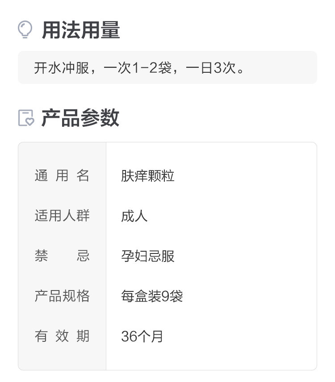The image size is (335, 382).
Task: Click the 产品规格 parameter label
Action: [62, 296]
